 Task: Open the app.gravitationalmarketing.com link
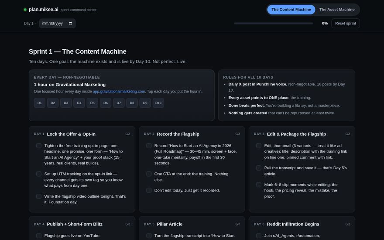(119, 91)
